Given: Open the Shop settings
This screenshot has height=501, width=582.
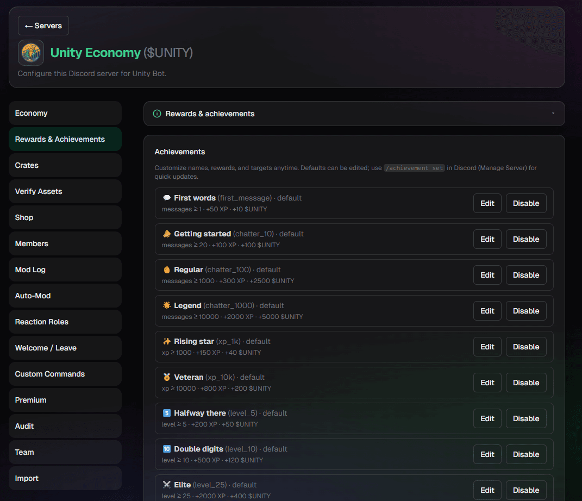Looking at the screenshot, I should pos(65,217).
